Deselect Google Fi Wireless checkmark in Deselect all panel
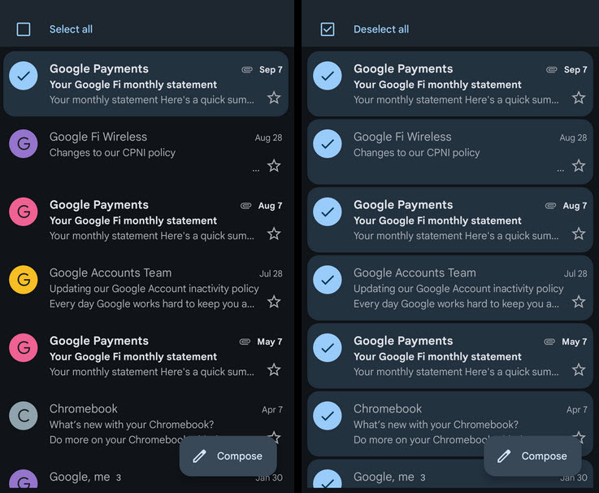Viewport: 599px width, 493px height. pyautogui.click(x=328, y=144)
